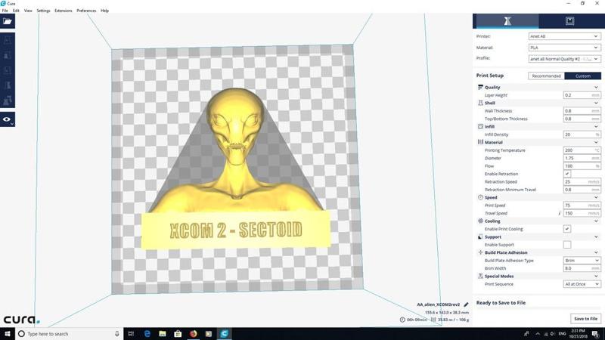Switch to Custom print setup
Screen dimensions: 605x340
point(582,76)
